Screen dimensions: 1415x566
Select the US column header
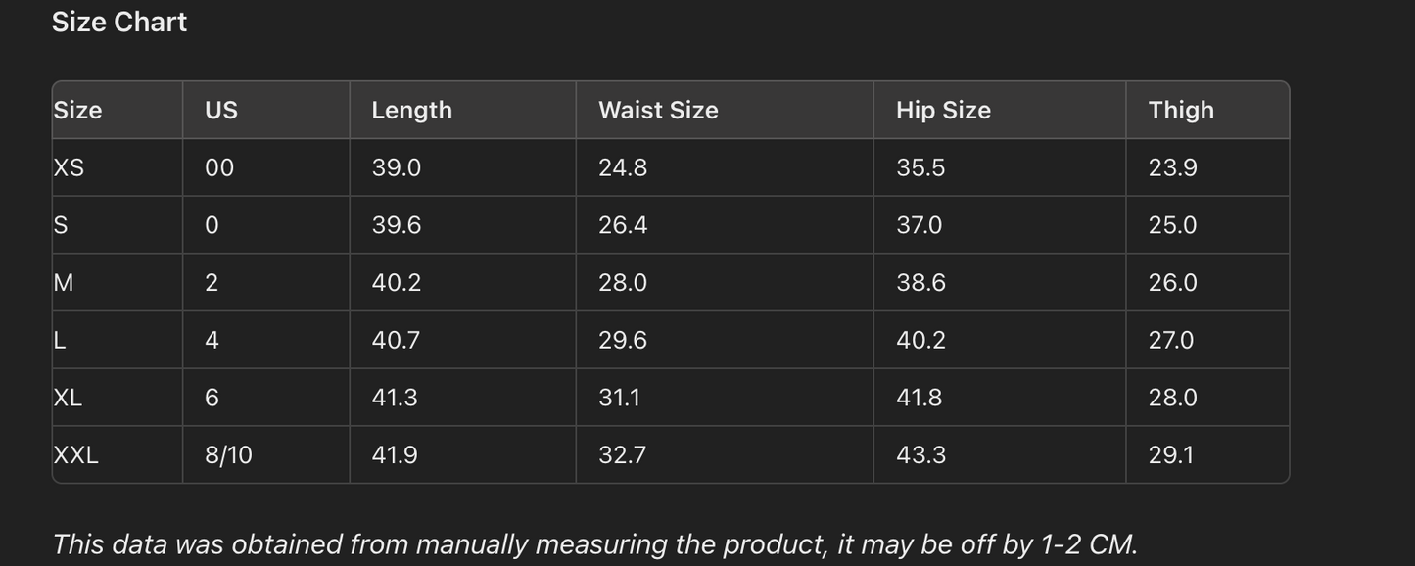click(x=221, y=110)
